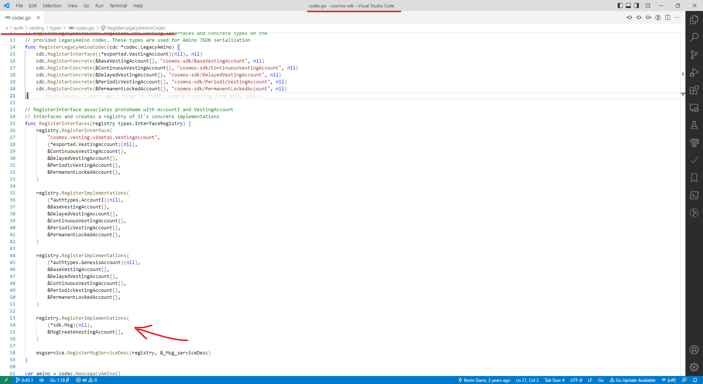
Task: Open the Accounts icon near the bottom
Action: pos(694,350)
